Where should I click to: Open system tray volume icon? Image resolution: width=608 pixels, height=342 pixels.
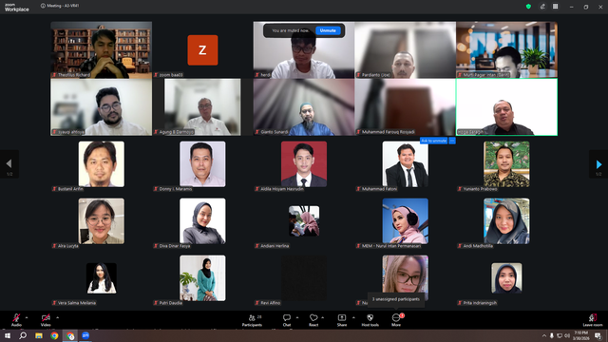click(567, 335)
